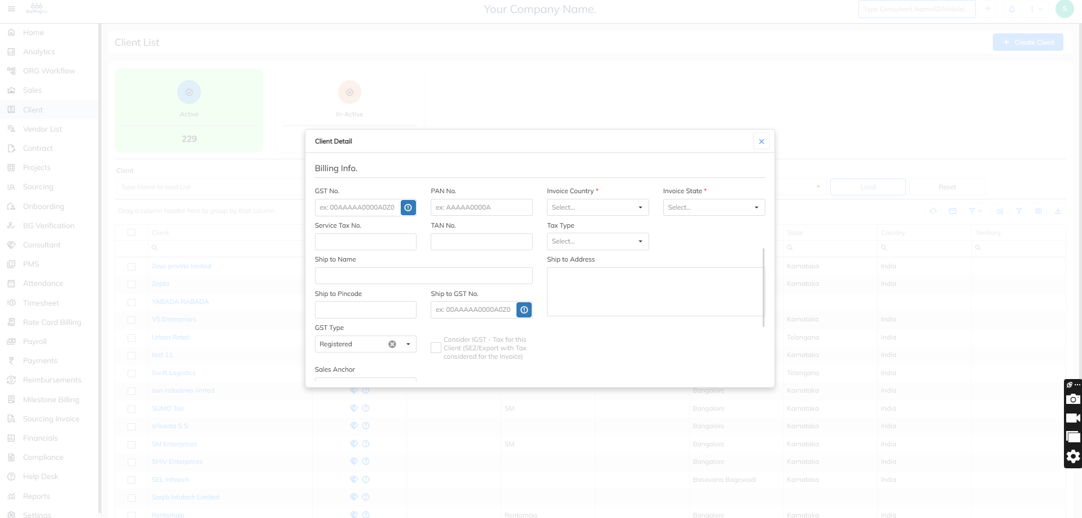Take a screenshot with the camera icon
1082x518 pixels.
click(x=1073, y=399)
